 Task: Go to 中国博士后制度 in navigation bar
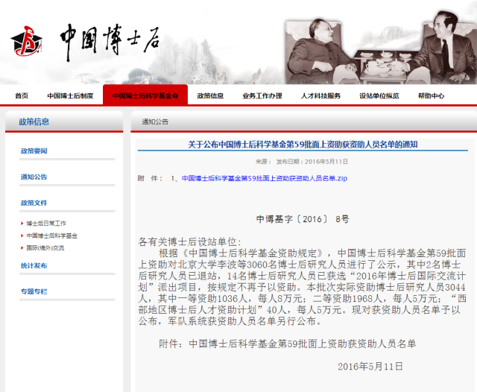click(70, 95)
